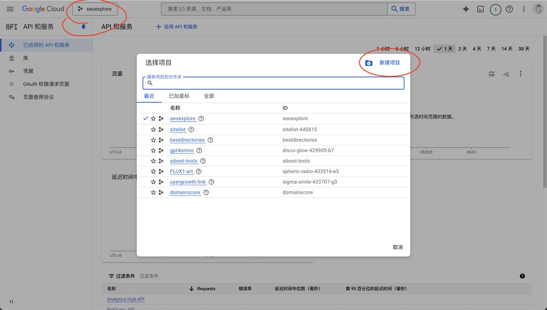This screenshot has height=310, width=547.
Task: Select the bestdirectories project link
Action: click(x=187, y=140)
